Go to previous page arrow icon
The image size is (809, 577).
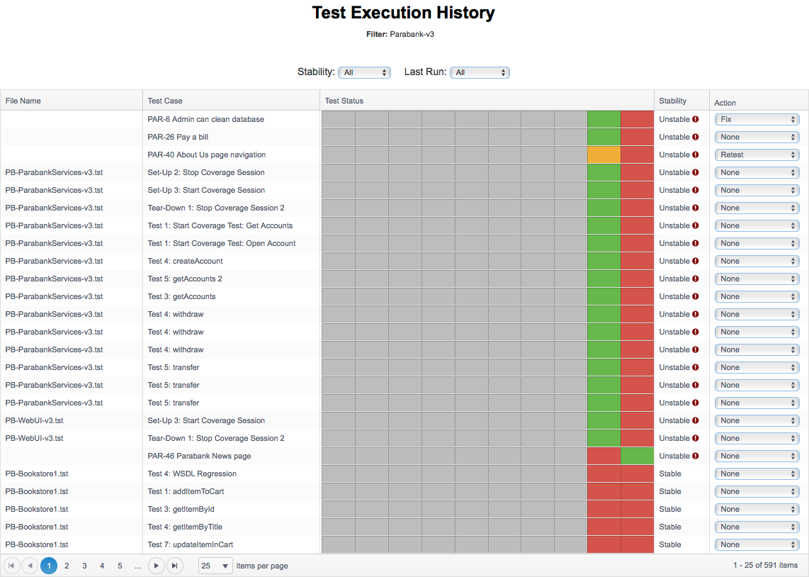click(x=30, y=566)
